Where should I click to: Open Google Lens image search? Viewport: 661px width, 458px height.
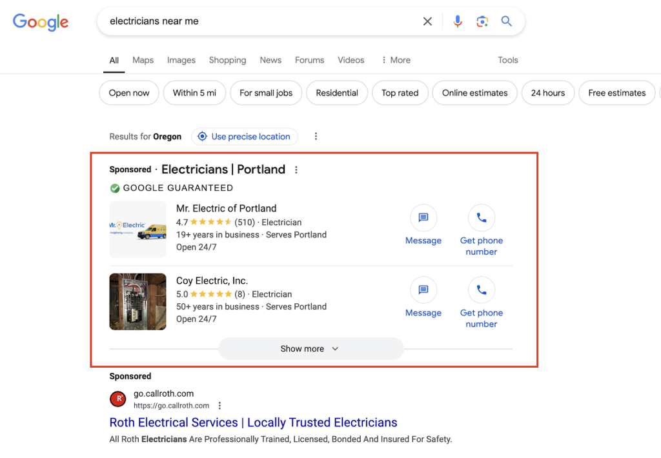(x=482, y=21)
